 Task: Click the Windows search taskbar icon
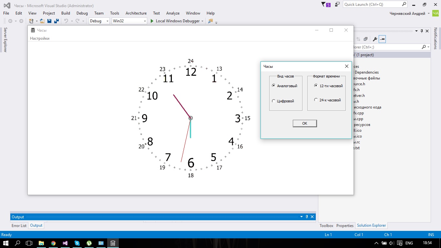point(18,243)
